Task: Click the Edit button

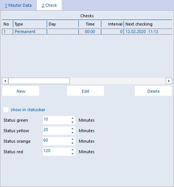Action: pos(85,91)
